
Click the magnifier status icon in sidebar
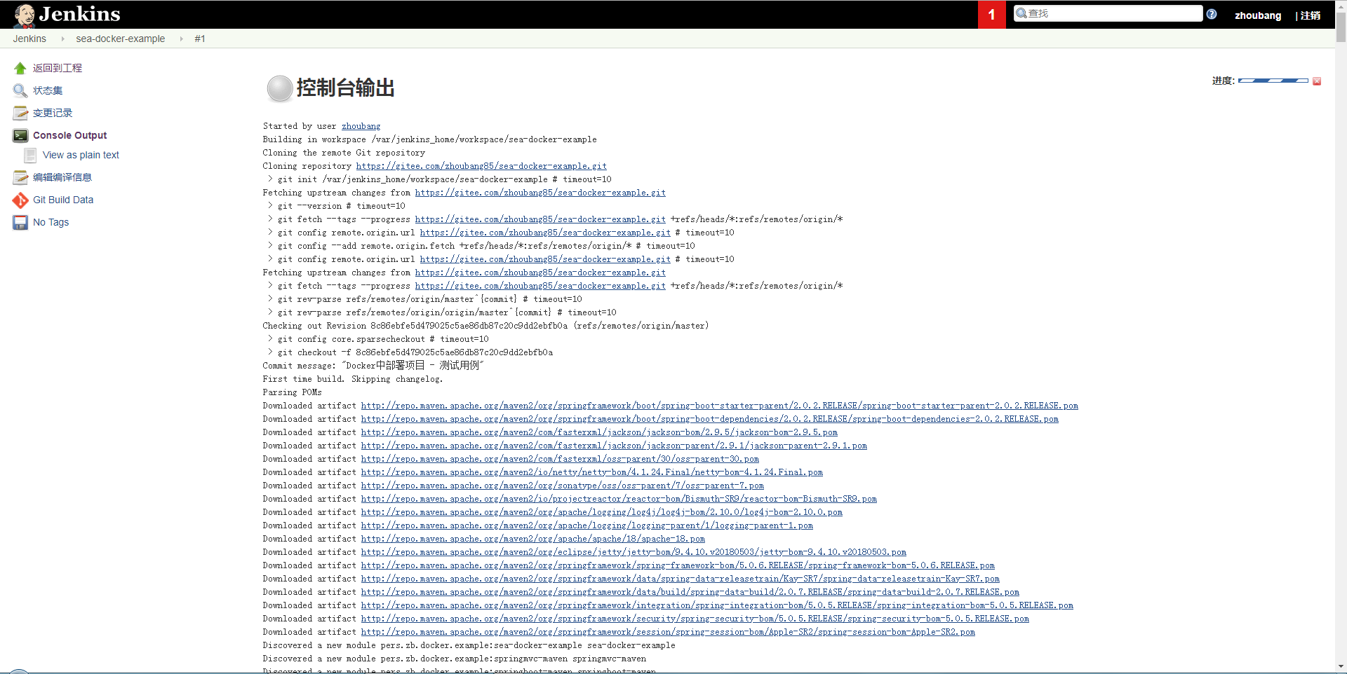pyautogui.click(x=20, y=90)
